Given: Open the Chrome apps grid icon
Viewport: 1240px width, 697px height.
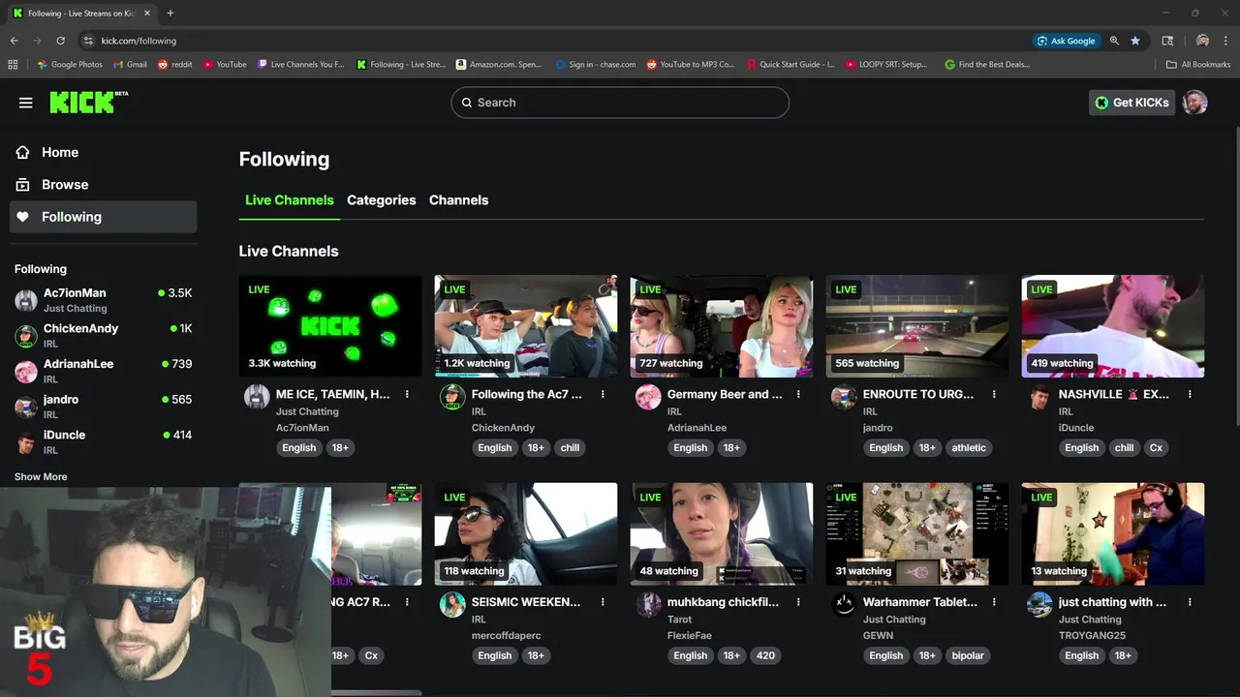Looking at the screenshot, I should (13, 65).
